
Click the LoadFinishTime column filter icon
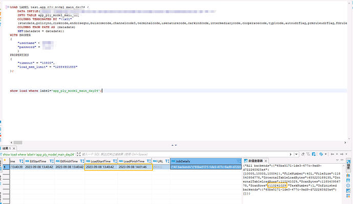click(x=148, y=161)
